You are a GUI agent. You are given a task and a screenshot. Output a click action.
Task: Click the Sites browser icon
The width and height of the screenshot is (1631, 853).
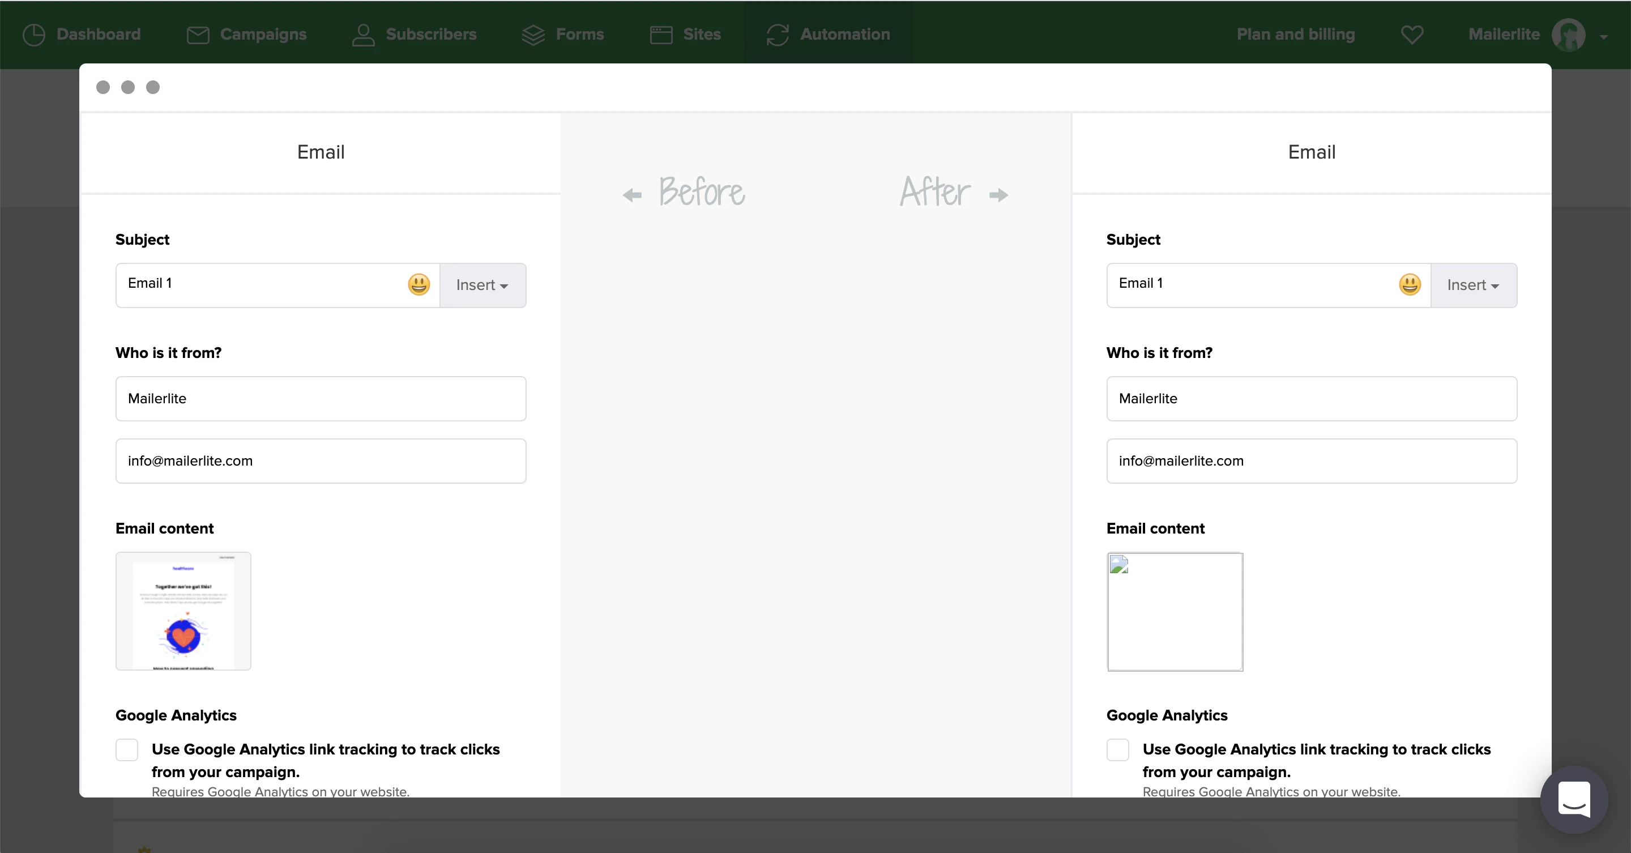661,35
